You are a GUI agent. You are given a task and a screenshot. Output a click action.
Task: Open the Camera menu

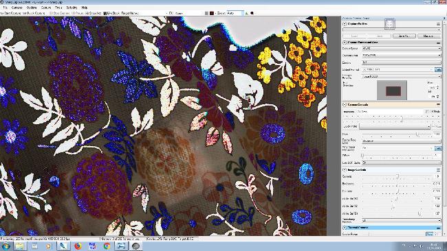point(17,8)
